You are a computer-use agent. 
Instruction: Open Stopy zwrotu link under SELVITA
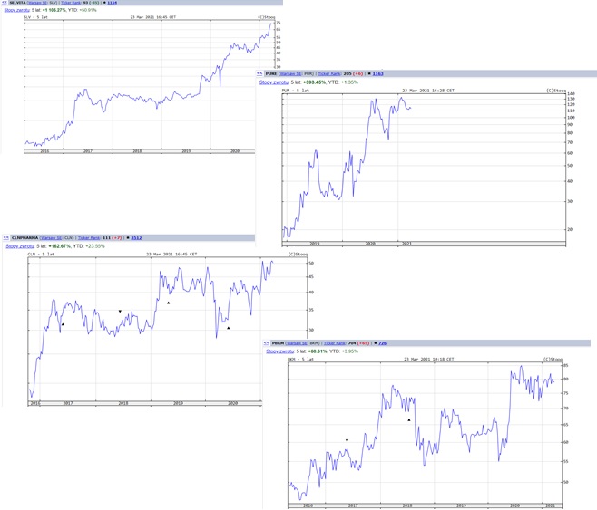click(17, 10)
